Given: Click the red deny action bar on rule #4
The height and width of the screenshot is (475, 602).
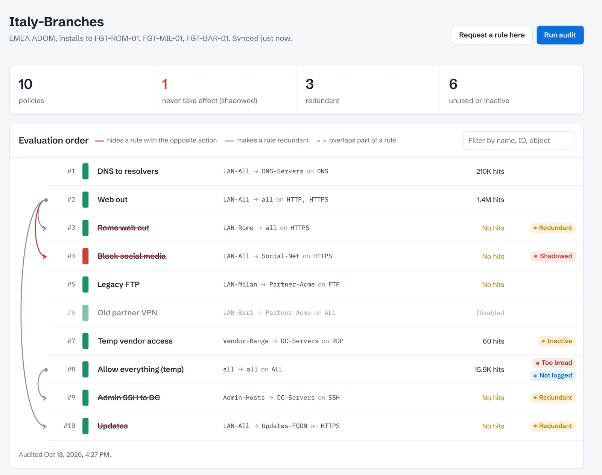Looking at the screenshot, I should pyautogui.click(x=85, y=256).
